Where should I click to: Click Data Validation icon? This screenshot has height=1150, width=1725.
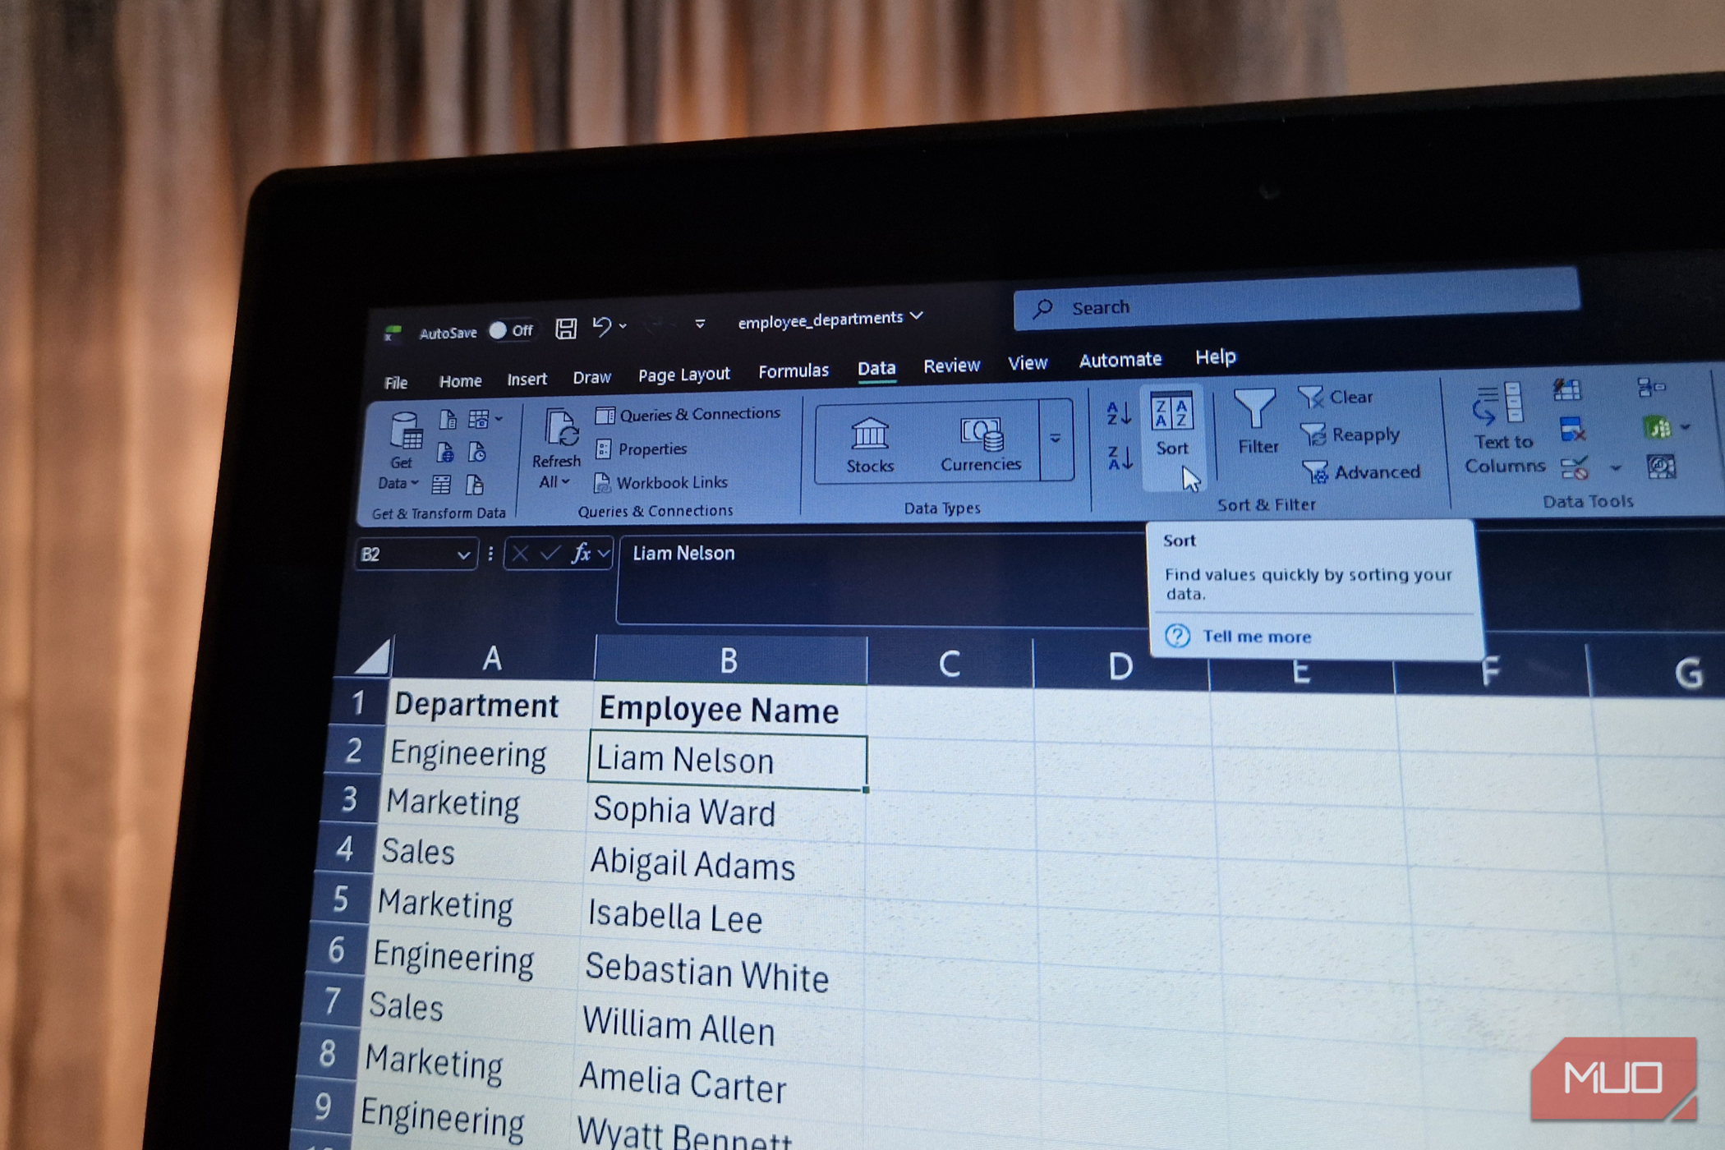point(1575,469)
